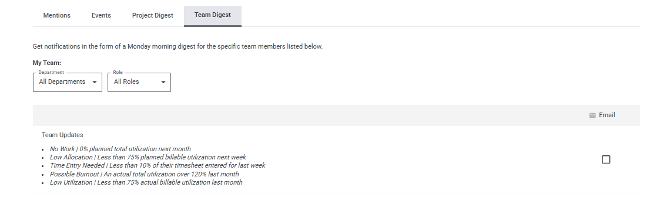660x211 pixels.
Task: Enable the Team Updates email checkbox
Action: pos(606,159)
